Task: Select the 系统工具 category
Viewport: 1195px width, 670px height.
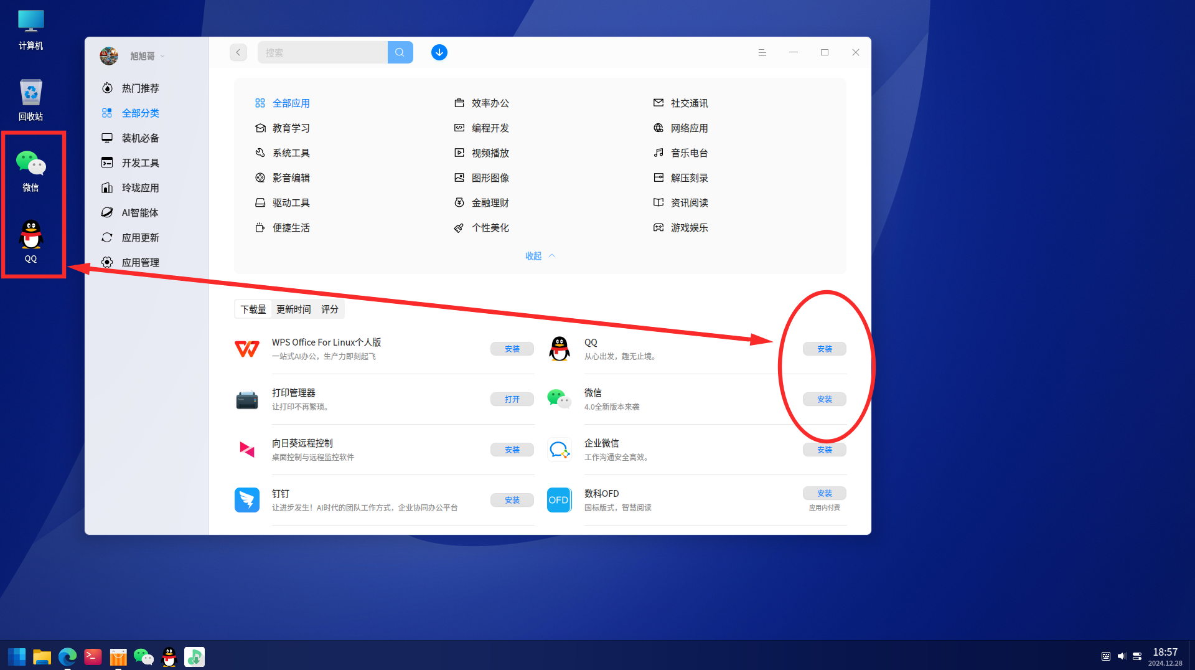Action: (283, 153)
